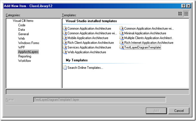The width and height of the screenshot is (196, 121).
Task: Select the Code category
Action: (22, 25)
